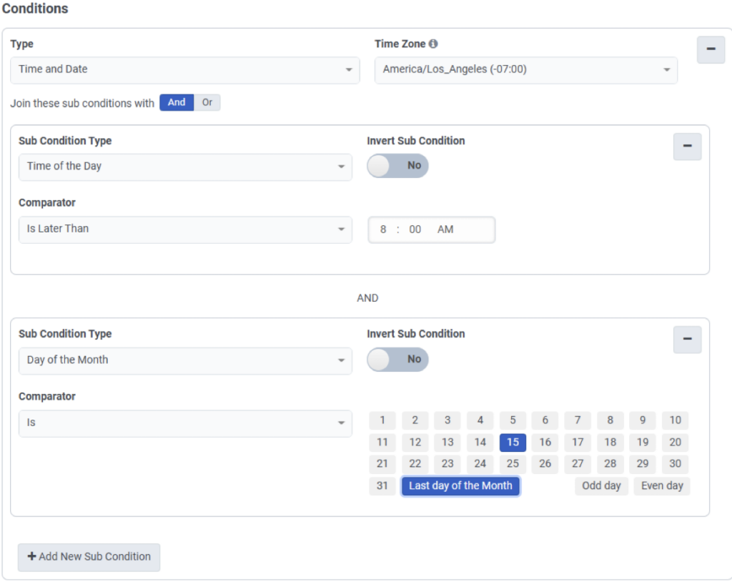Remove the Time of the Day sub condition
Image resolution: width=732 pixels, height=582 pixels.
(687, 146)
